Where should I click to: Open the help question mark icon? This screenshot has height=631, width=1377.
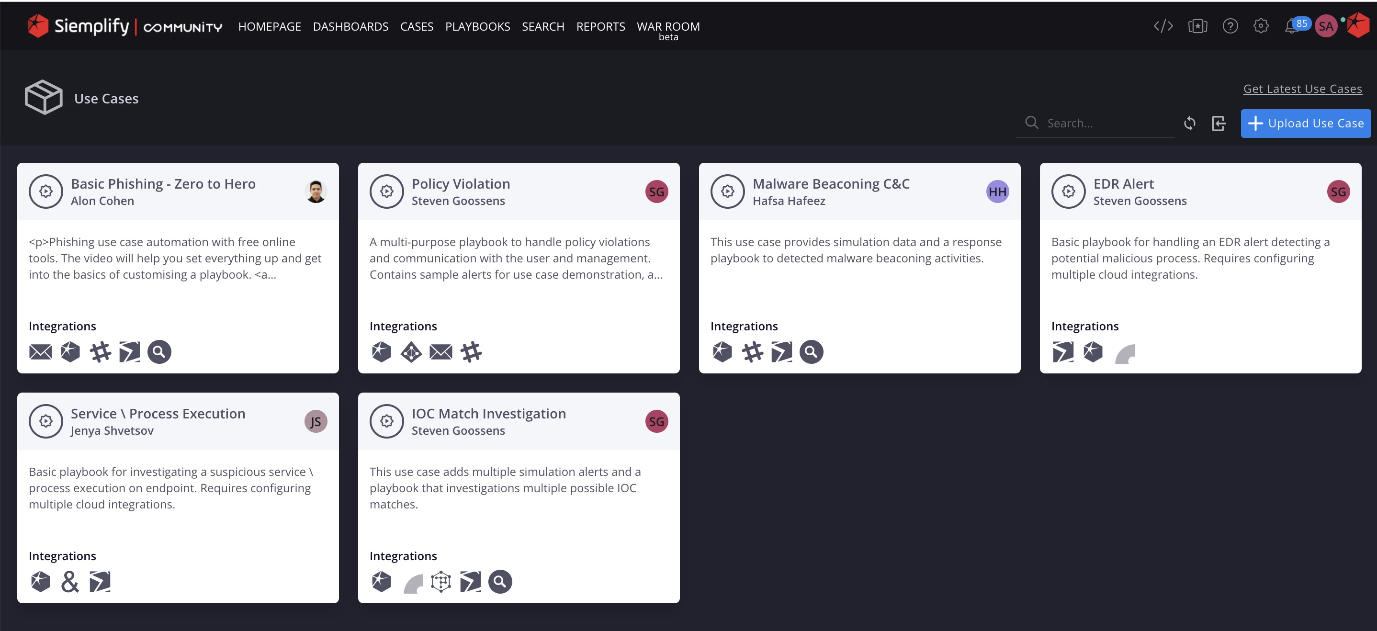(x=1230, y=26)
